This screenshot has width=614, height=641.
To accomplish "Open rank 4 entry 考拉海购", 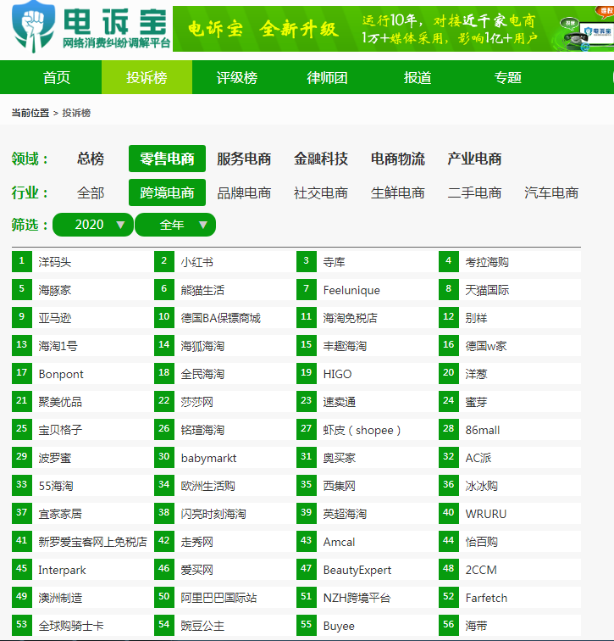I will [x=487, y=262].
